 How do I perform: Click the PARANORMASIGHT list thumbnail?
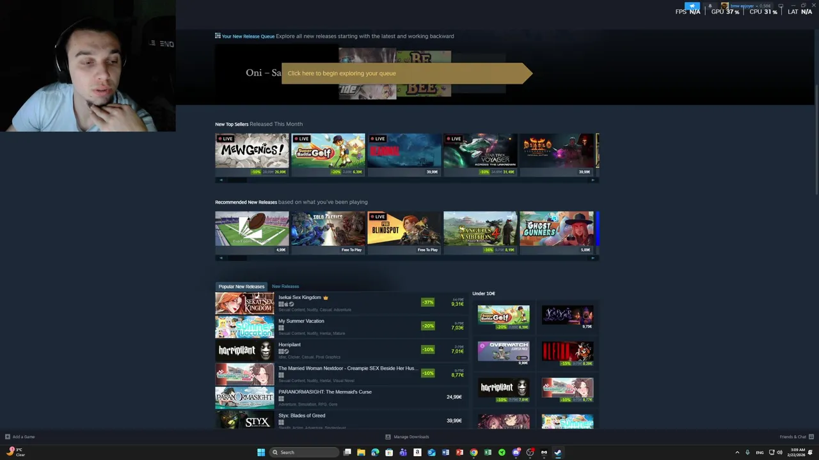[244, 397]
